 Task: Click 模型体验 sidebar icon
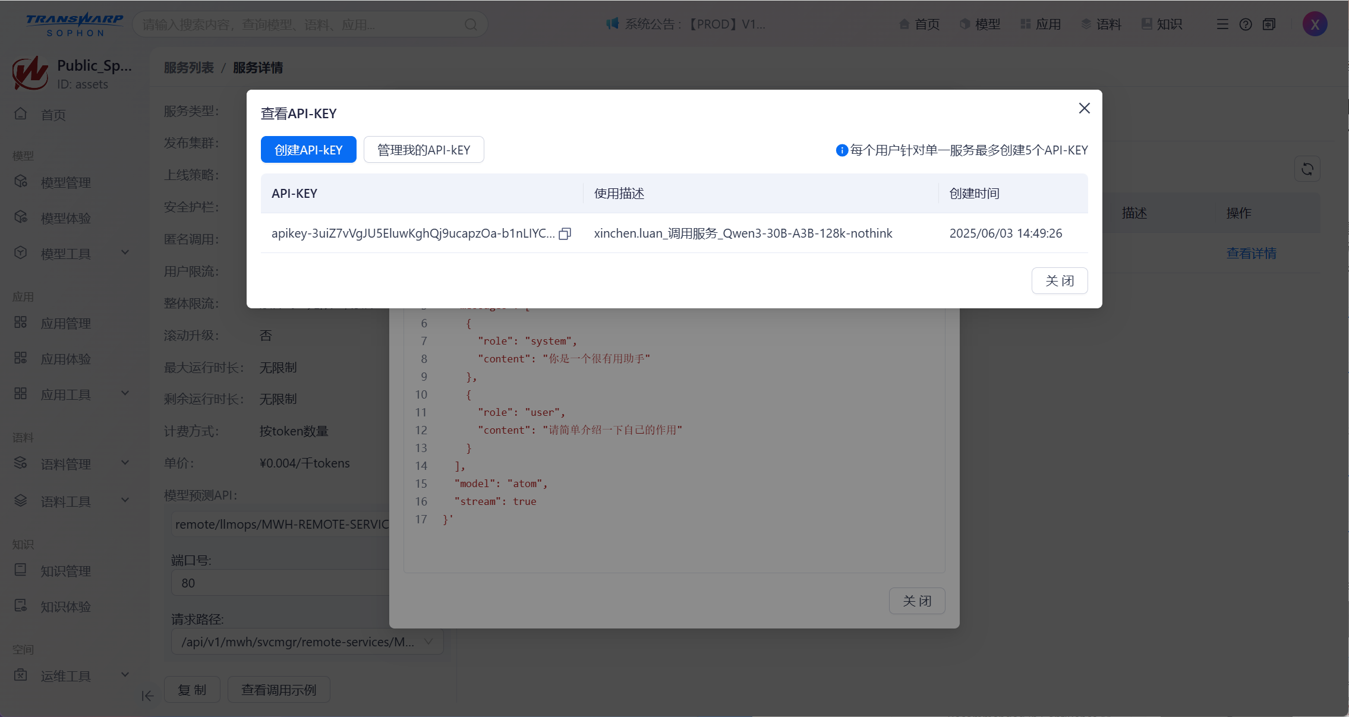[x=21, y=217]
